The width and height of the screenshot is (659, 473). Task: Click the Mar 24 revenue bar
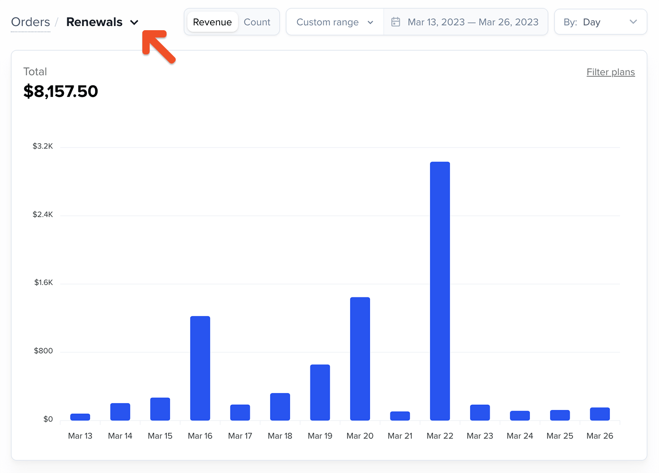click(x=520, y=415)
